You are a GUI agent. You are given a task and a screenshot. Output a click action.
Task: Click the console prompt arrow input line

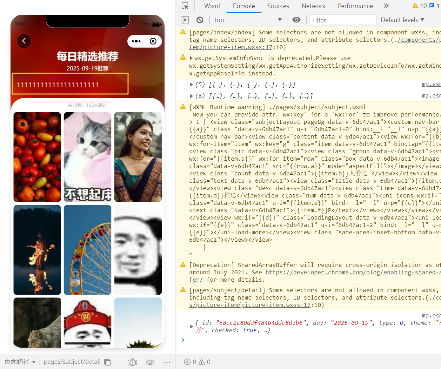click(309, 340)
